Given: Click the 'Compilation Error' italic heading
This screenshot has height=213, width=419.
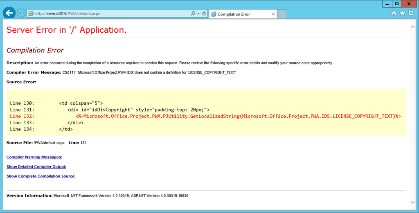Looking at the screenshot, I should click(x=35, y=50).
